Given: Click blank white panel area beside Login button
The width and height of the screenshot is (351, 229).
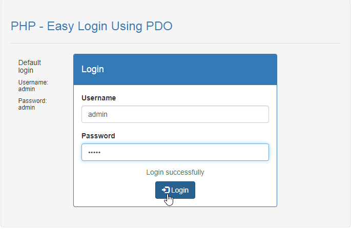Looking at the screenshot, I should click(235, 190).
